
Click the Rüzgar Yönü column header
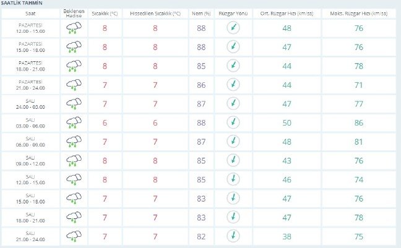click(x=233, y=12)
